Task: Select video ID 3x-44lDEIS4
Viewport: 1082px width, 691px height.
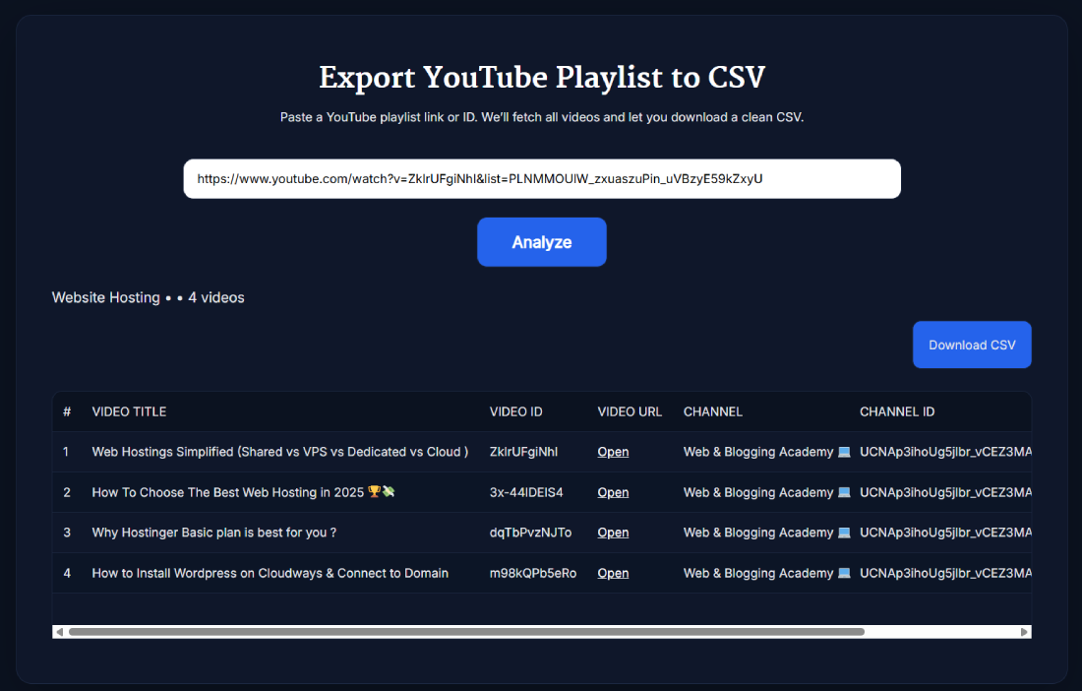Action: 526,492
